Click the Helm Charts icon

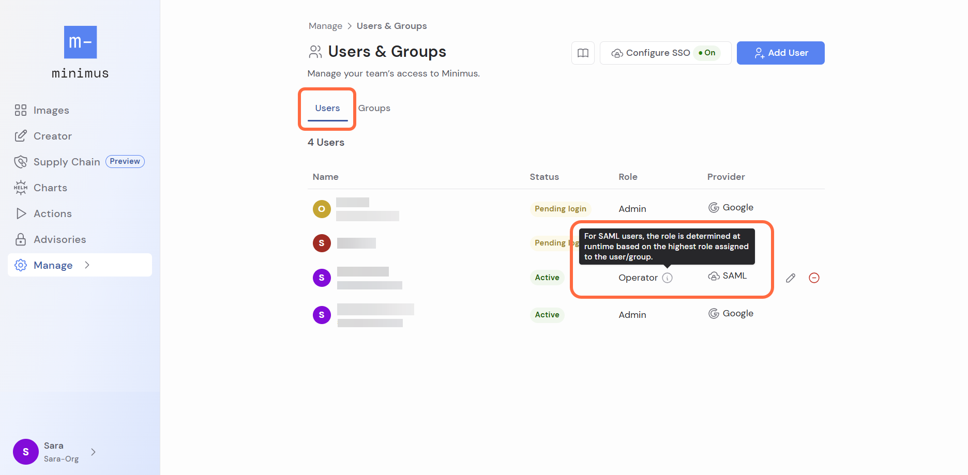21,188
